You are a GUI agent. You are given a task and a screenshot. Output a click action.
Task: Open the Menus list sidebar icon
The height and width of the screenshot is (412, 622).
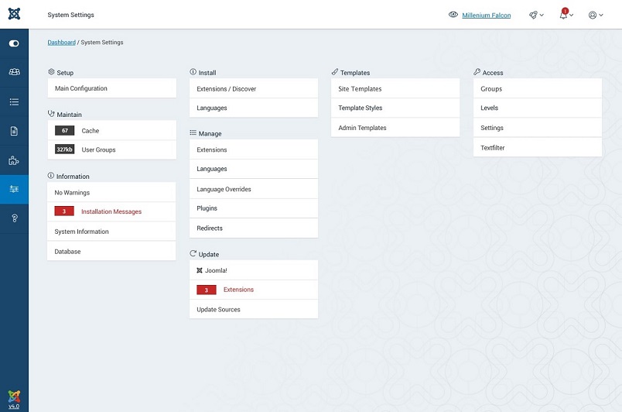click(x=14, y=101)
